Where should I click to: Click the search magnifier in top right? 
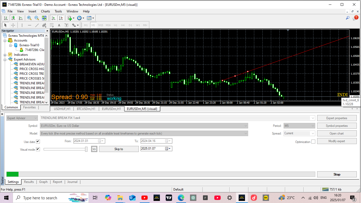[x=348, y=18]
